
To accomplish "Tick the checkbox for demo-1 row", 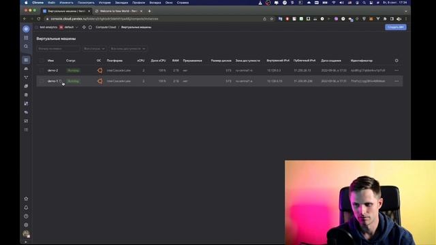I will [x=42, y=81].
